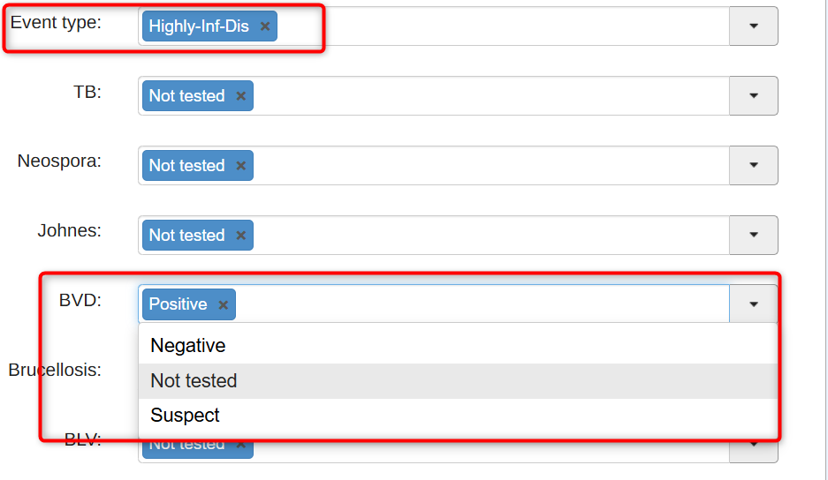
Task: Click the empty area of the TB field
Action: (x=486, y=96)
